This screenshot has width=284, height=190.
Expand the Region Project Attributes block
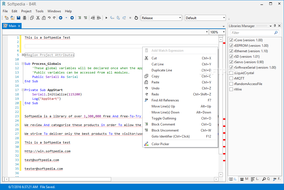pos(23,55)
